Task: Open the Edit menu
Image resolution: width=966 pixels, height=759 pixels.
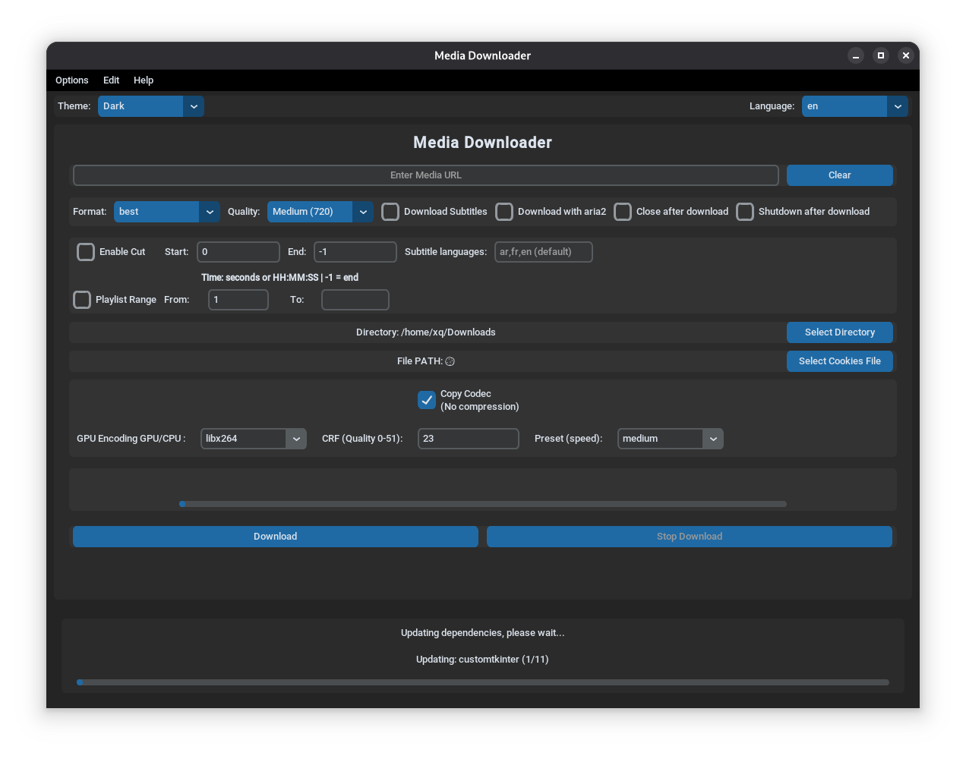Action: pos(112,80)
